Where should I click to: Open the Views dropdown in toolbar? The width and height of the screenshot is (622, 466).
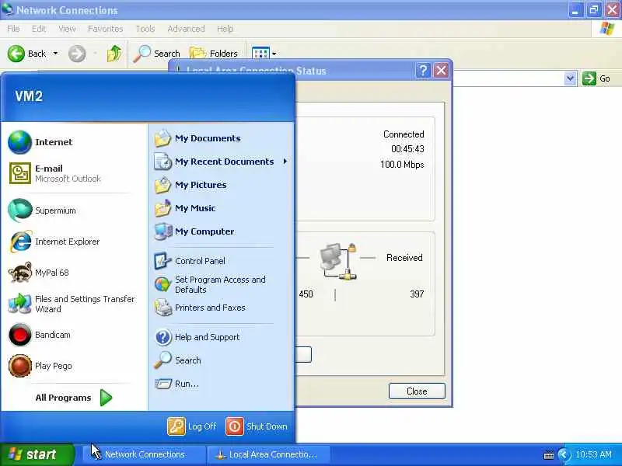[x=264, y=54]
